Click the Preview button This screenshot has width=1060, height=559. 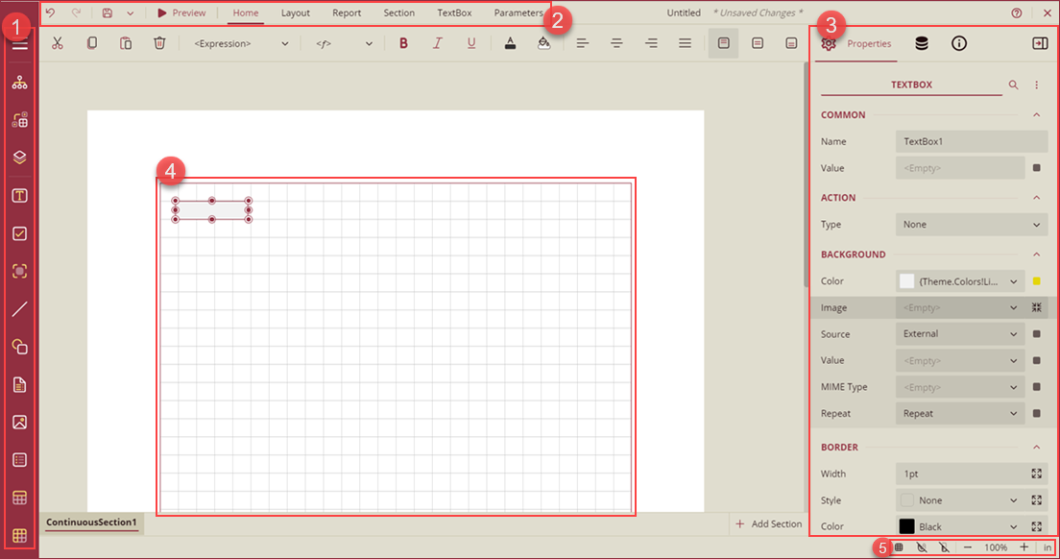[x=181, y=12]
